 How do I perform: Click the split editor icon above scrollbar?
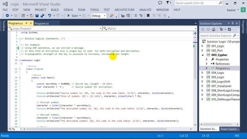point(195,33)
